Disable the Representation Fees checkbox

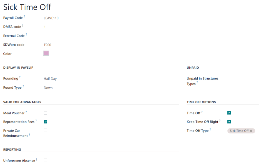pos(45,122)
